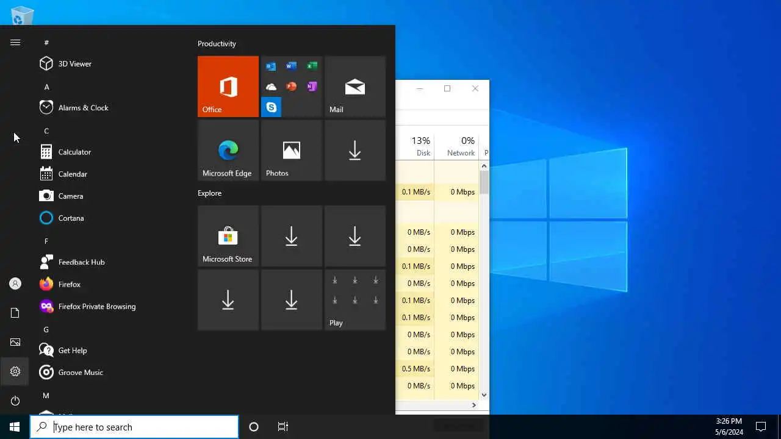
Task: Open the user account icon in Start sidebar
Action: coord(15,284)
